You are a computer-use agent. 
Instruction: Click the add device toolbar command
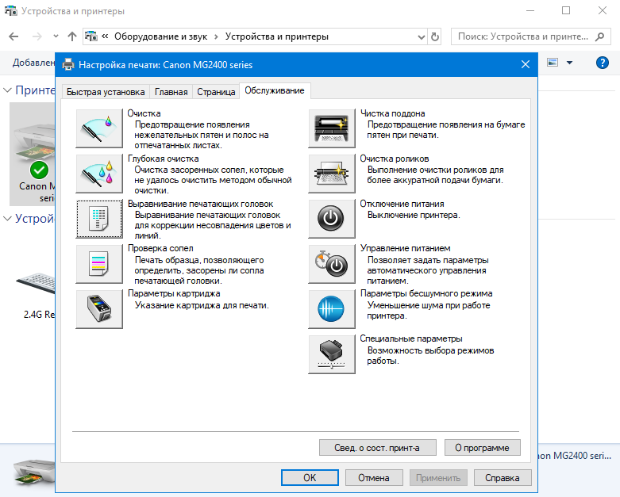coord(33,63)
